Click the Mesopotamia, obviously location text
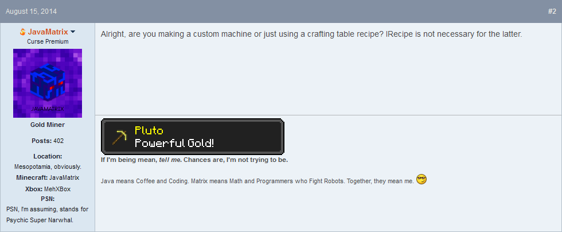 pos(48,167)
